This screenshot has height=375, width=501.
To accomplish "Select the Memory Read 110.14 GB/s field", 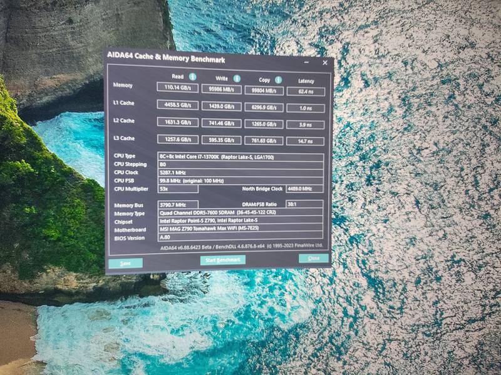I will 178,87.
